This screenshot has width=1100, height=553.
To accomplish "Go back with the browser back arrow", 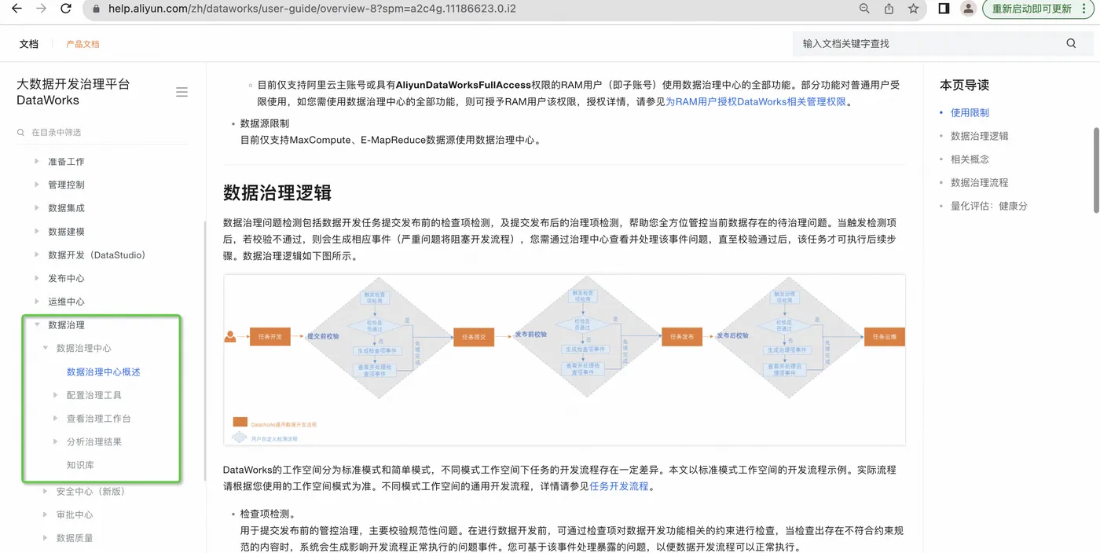I will 16,9.
